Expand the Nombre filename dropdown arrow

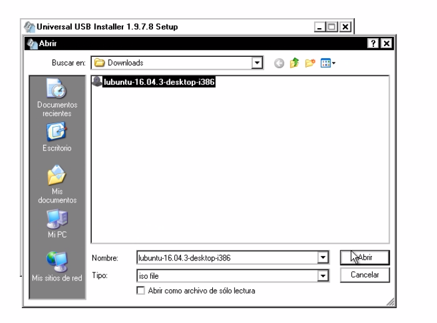323,257
